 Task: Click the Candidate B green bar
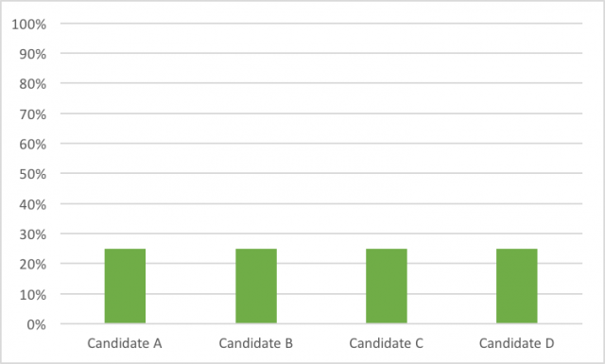[x=256, y=286]
